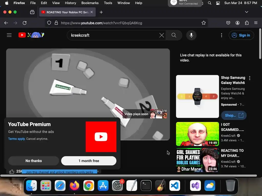Launch Visual Studio Code from dock
262x196 pixels.
click(174, 186)
